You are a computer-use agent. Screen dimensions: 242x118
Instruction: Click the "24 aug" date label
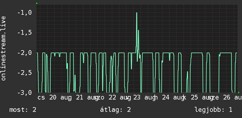173,98
